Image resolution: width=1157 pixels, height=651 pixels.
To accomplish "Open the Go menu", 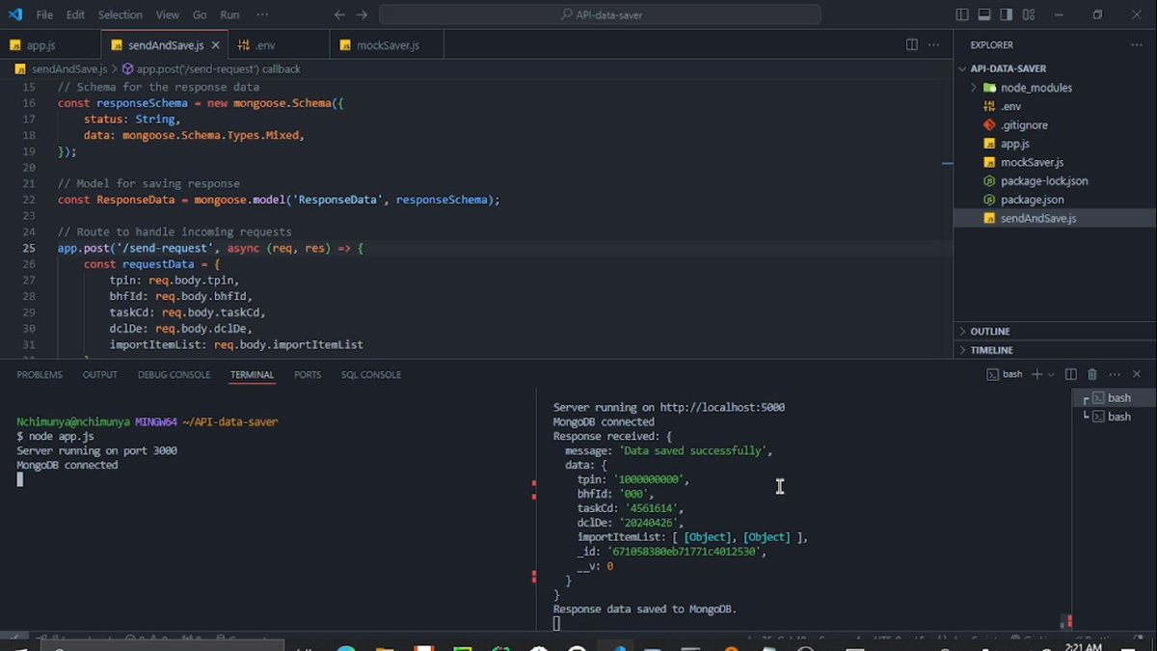I will tap(200, 15).
